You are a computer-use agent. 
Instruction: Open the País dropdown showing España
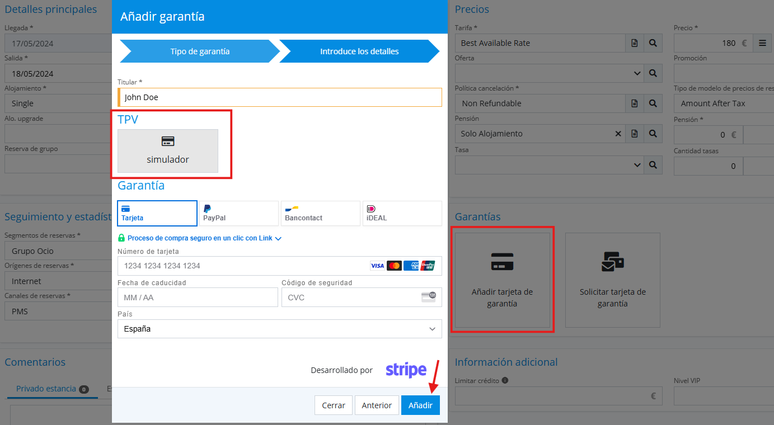279,329
